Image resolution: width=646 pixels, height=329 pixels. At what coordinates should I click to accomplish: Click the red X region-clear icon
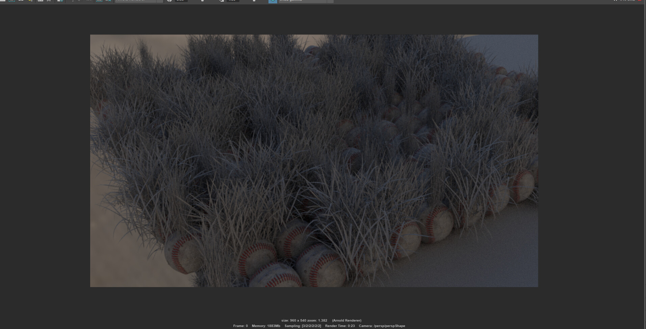(107, 1)
